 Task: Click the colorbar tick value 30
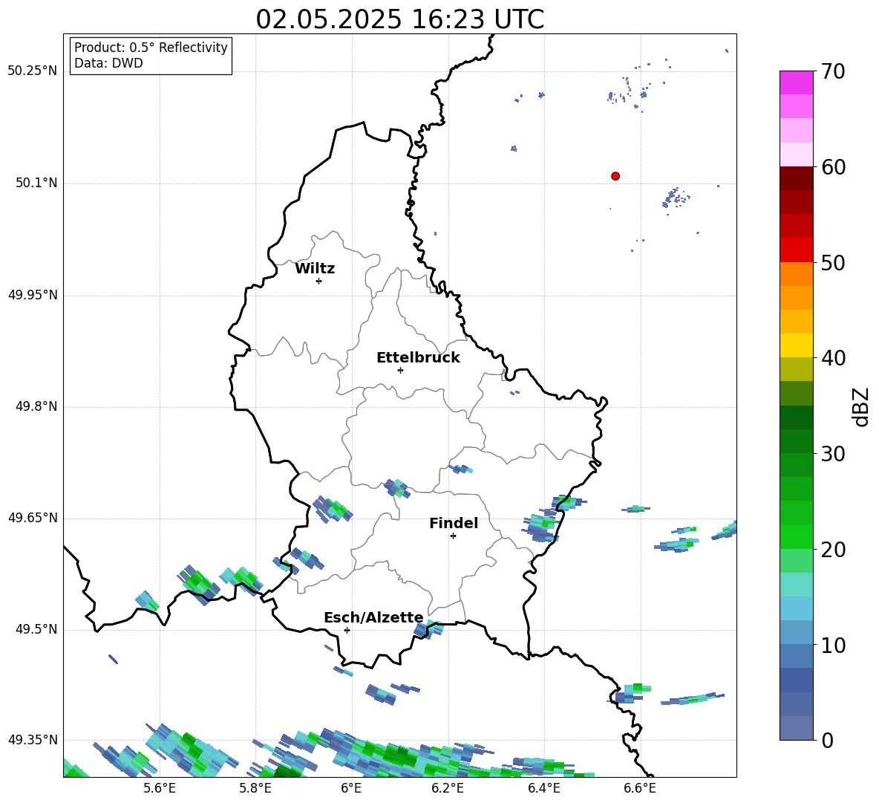point(833,454)
